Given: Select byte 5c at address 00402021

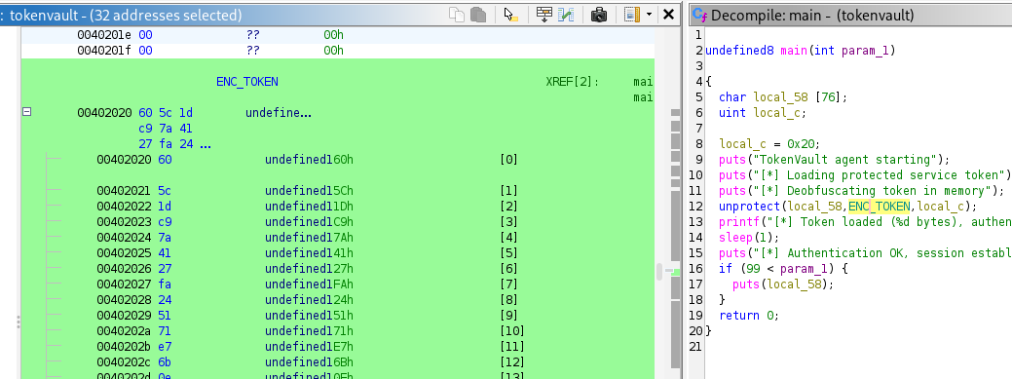Looking at the screenshot, I should [x=166, y=191].
